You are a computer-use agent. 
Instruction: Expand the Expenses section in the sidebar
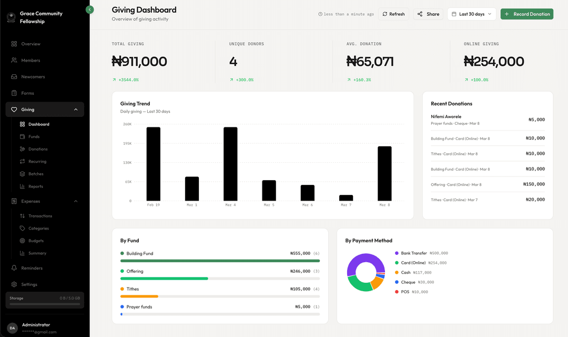(x=75, y=201)
